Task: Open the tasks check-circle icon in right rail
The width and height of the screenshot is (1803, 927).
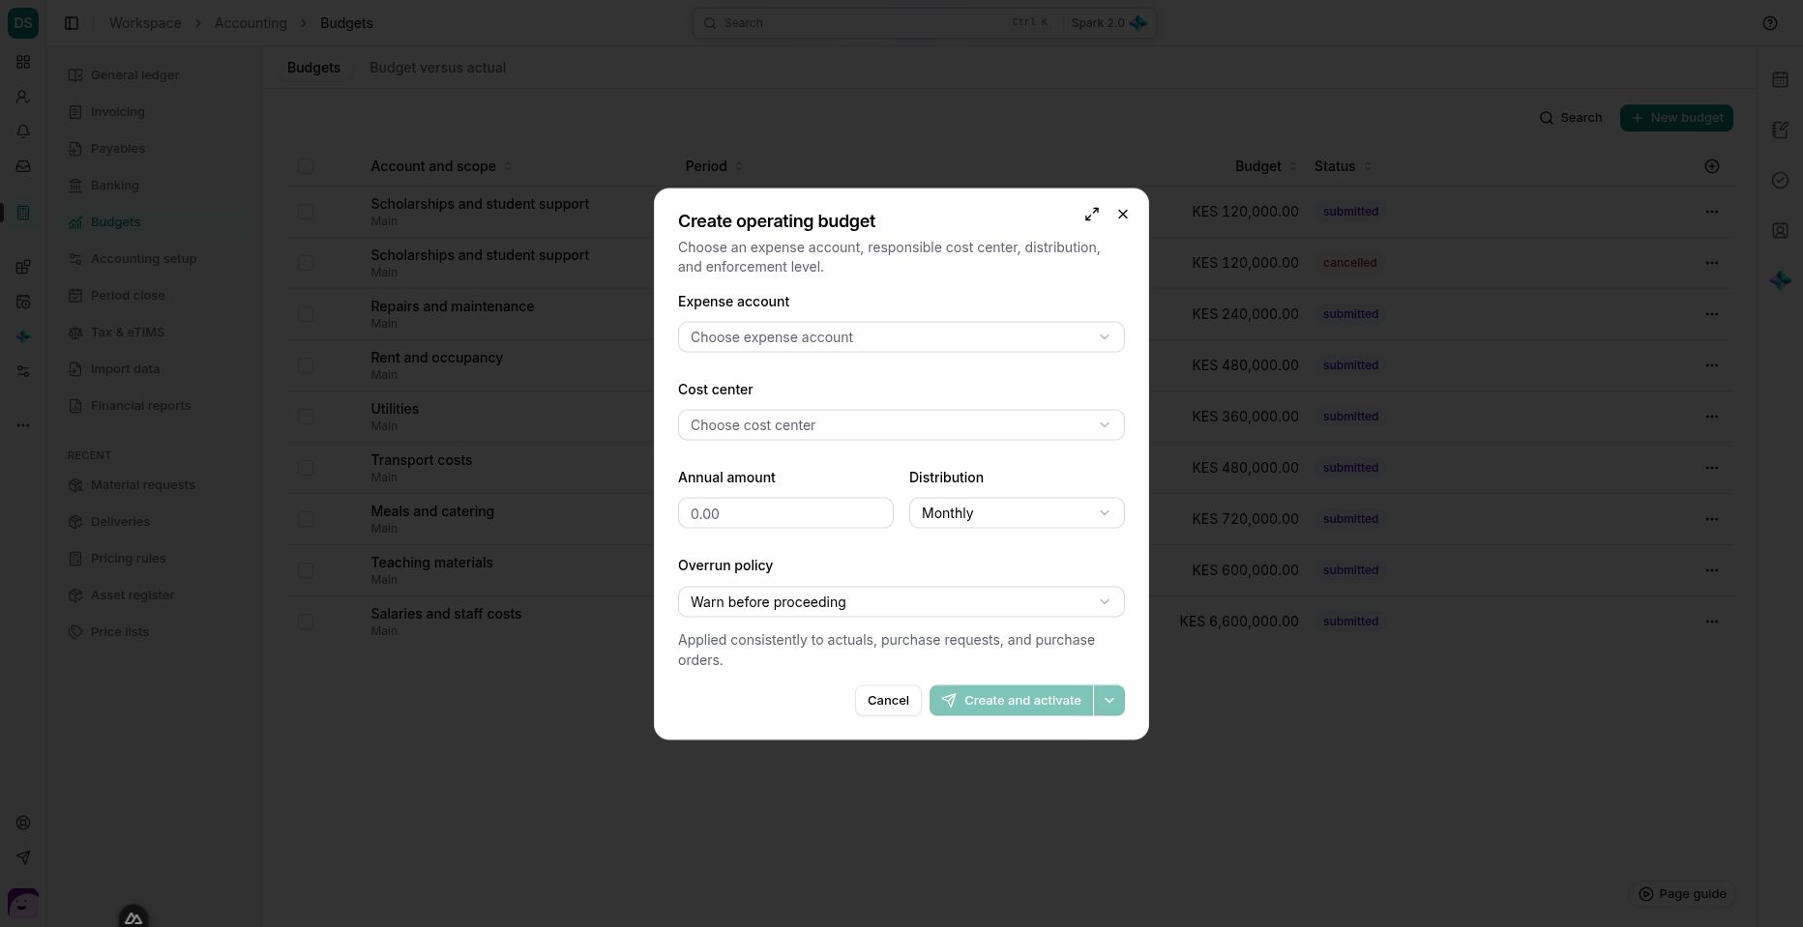Action: (1780, 180)
